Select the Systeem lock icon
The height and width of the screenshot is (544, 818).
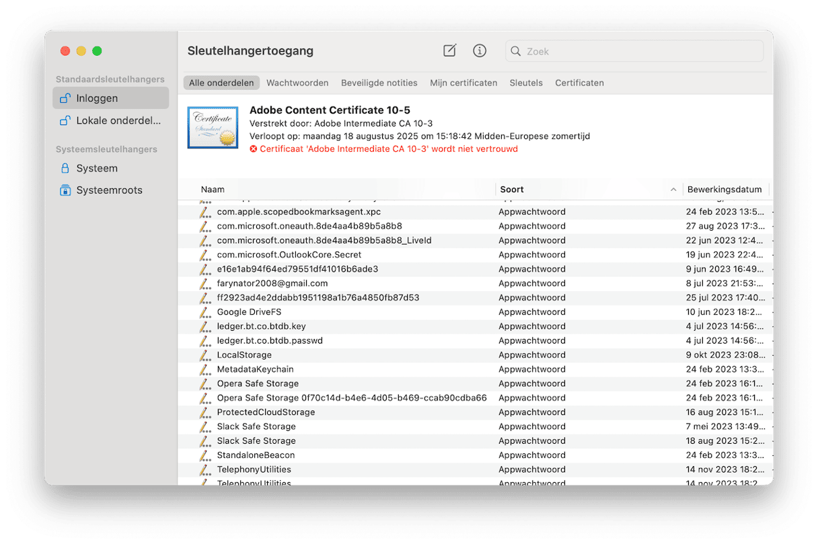(x=65, y=168)
